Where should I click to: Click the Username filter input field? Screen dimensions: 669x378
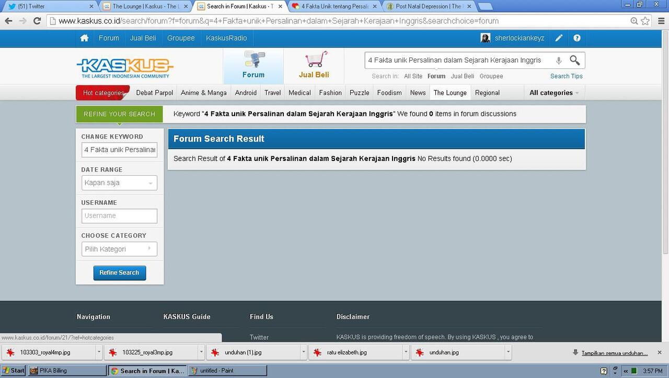tap(119, 216)
